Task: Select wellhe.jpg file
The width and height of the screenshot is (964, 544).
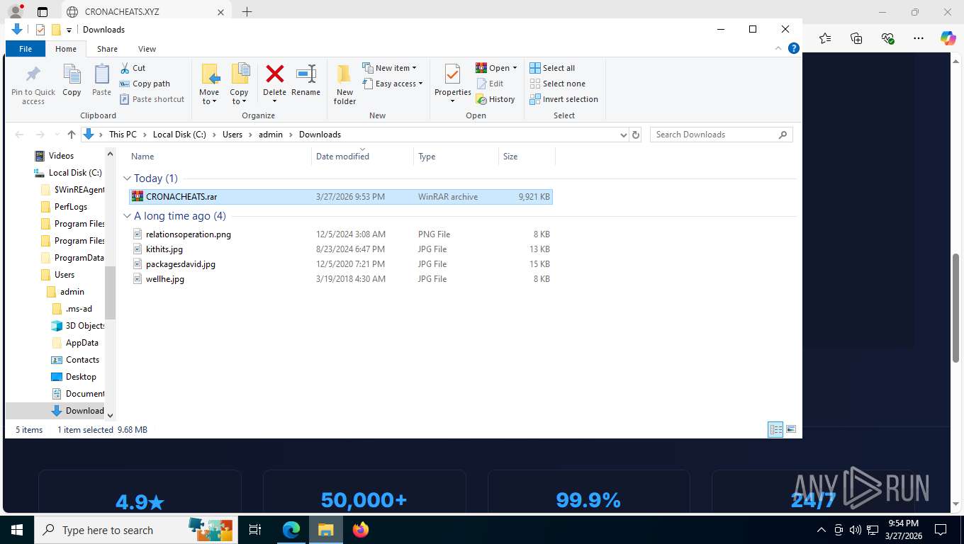Action: point(340,279)
